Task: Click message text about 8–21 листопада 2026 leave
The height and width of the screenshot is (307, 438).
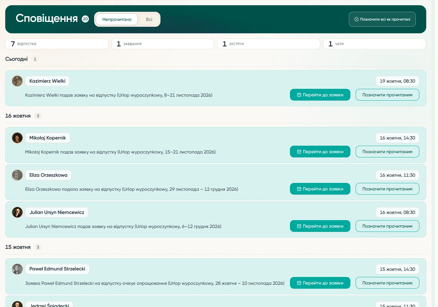Action: [119, 95]
